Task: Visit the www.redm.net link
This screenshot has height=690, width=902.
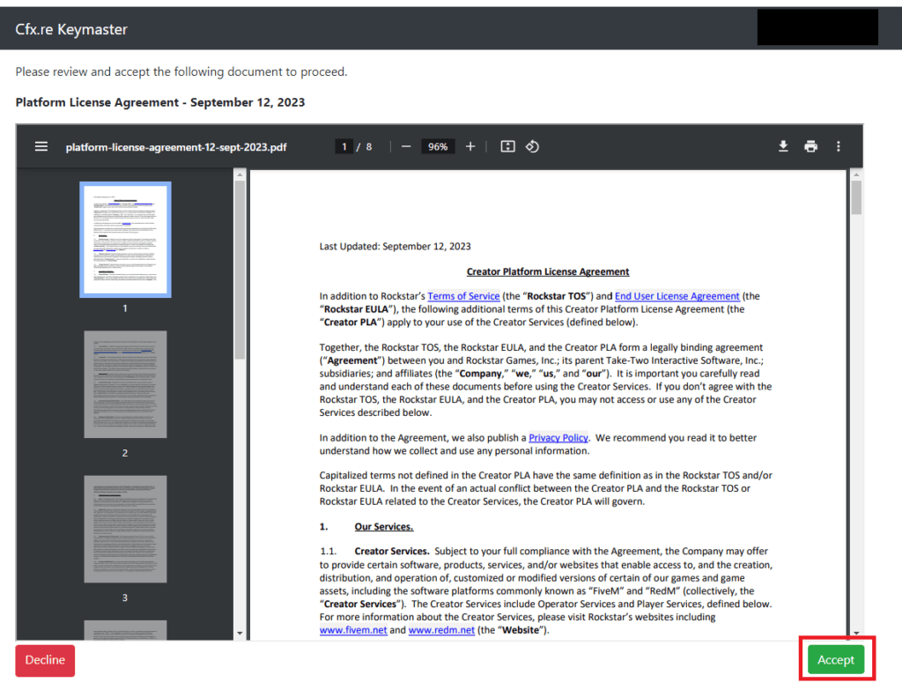Action: click(x=441, y=629)
